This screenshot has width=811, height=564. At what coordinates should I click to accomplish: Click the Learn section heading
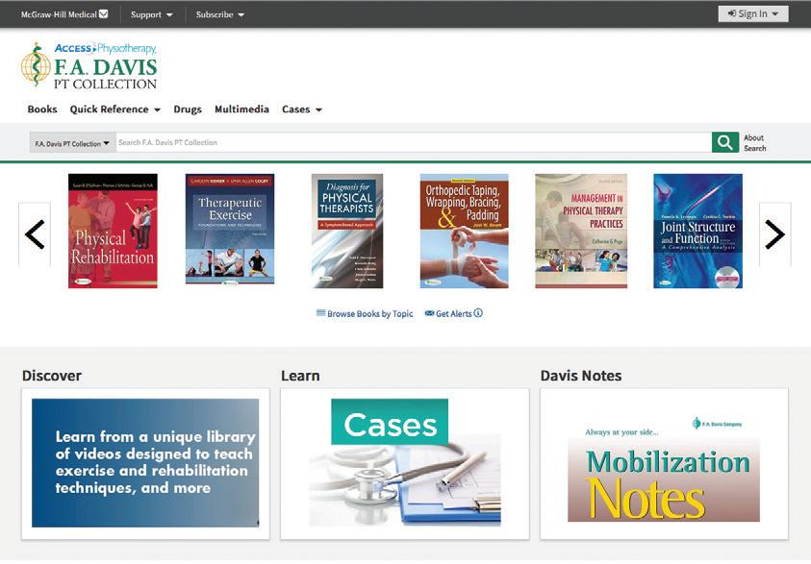[300, 376]
